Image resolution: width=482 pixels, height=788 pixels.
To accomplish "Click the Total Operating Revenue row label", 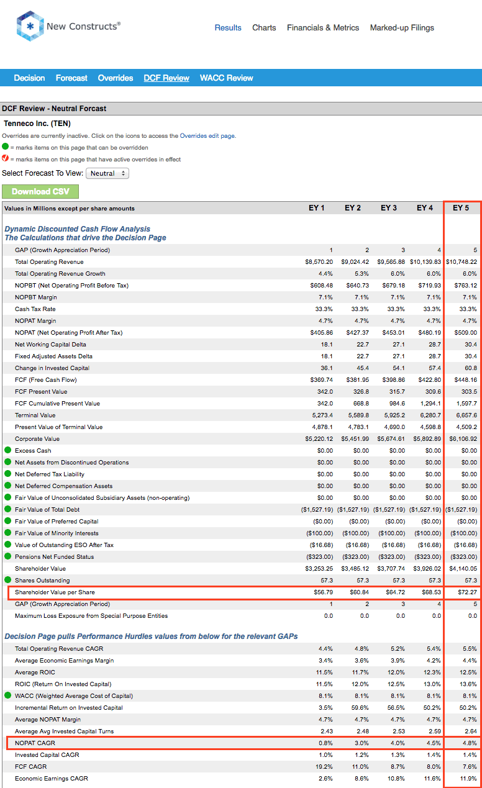I will [x=48, y=262].
